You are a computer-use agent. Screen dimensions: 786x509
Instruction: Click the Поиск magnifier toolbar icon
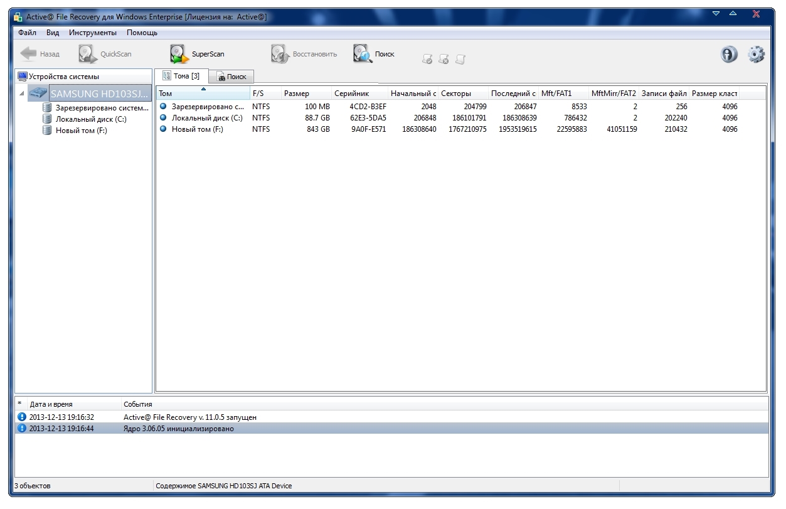(x=363, y=54)
